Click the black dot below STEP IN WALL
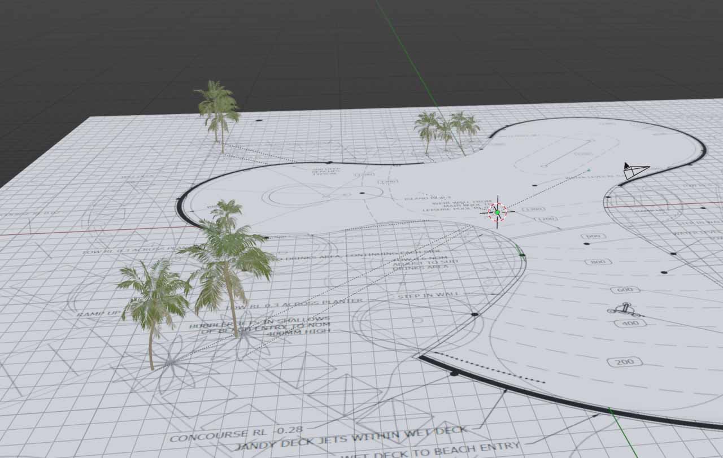This screenshot has width=723, height=458. [x=474, y=315]
